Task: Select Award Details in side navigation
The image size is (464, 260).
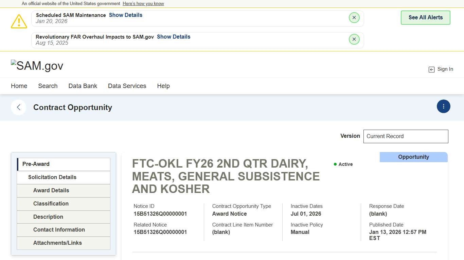Action: (x=51, y=191)
